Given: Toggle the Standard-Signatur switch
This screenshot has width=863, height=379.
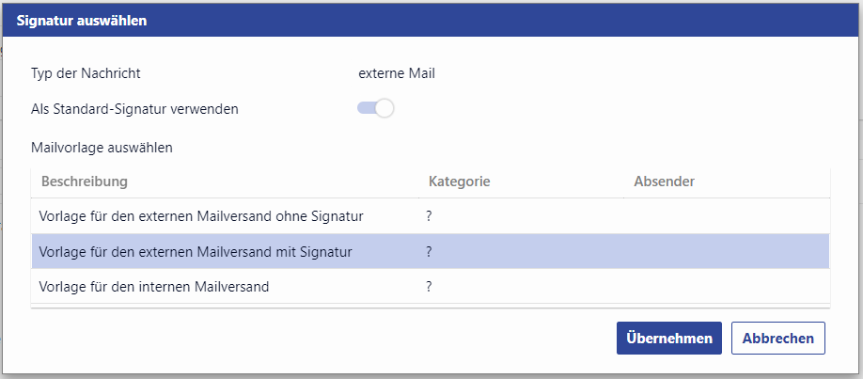Looking at the screenshot, I should (x=375, y=108).
